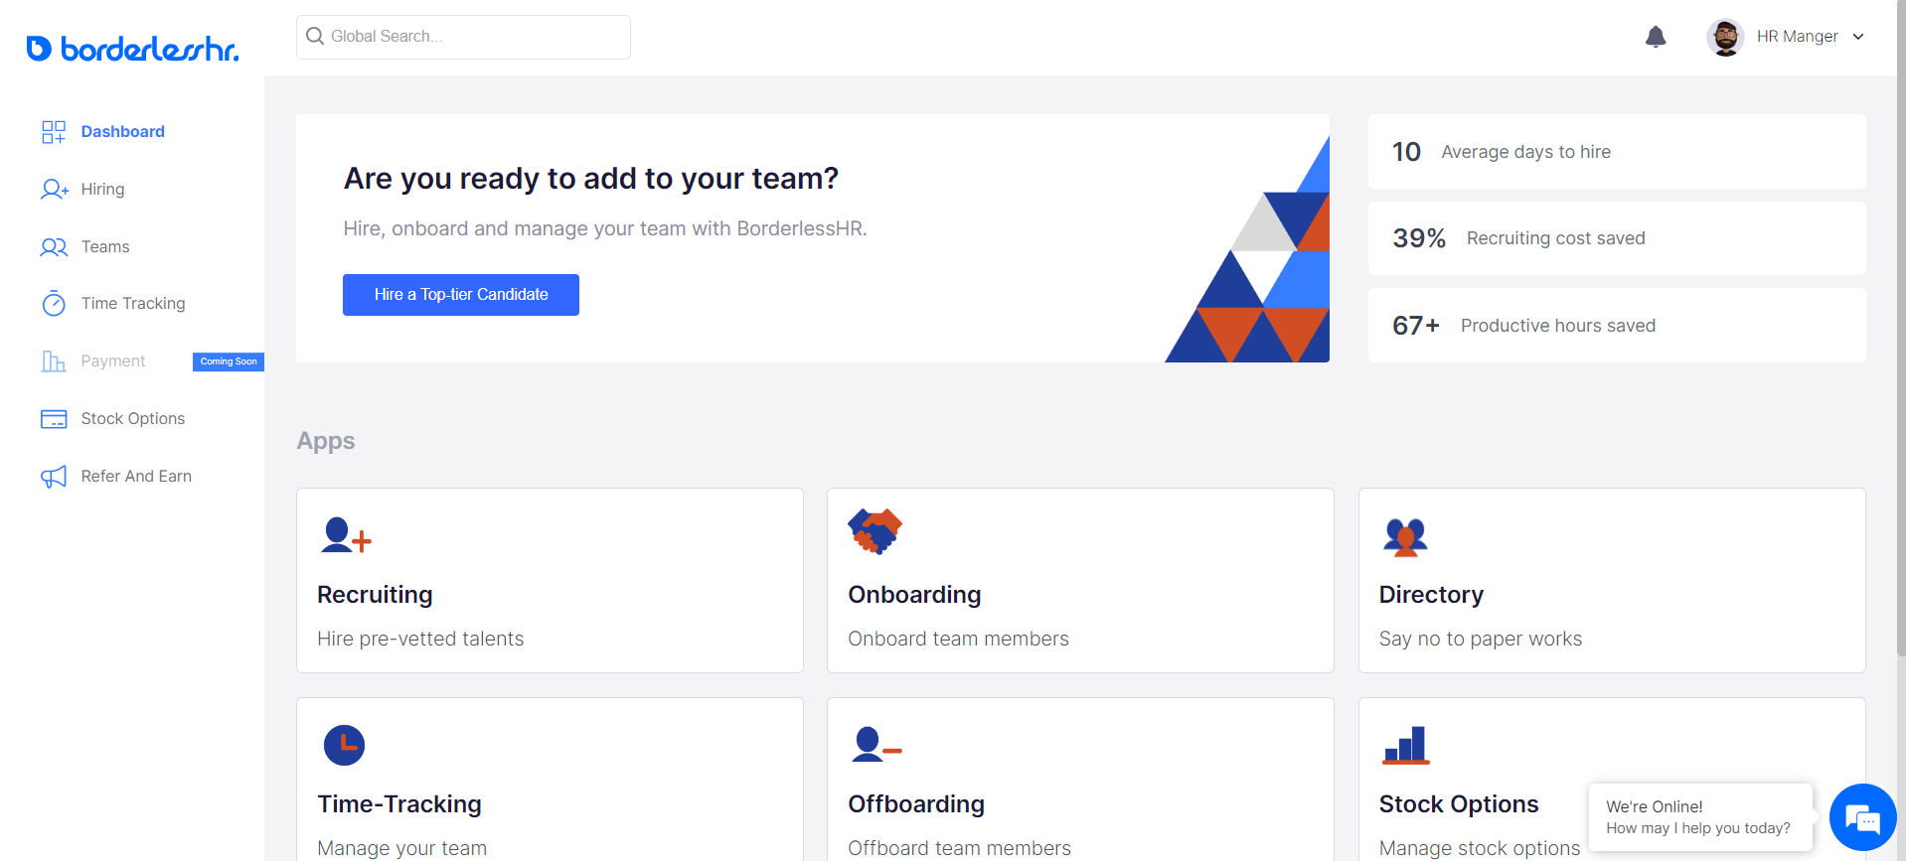
Task: Click the Stock Options bar chart icon
Action: [1405, 745]
